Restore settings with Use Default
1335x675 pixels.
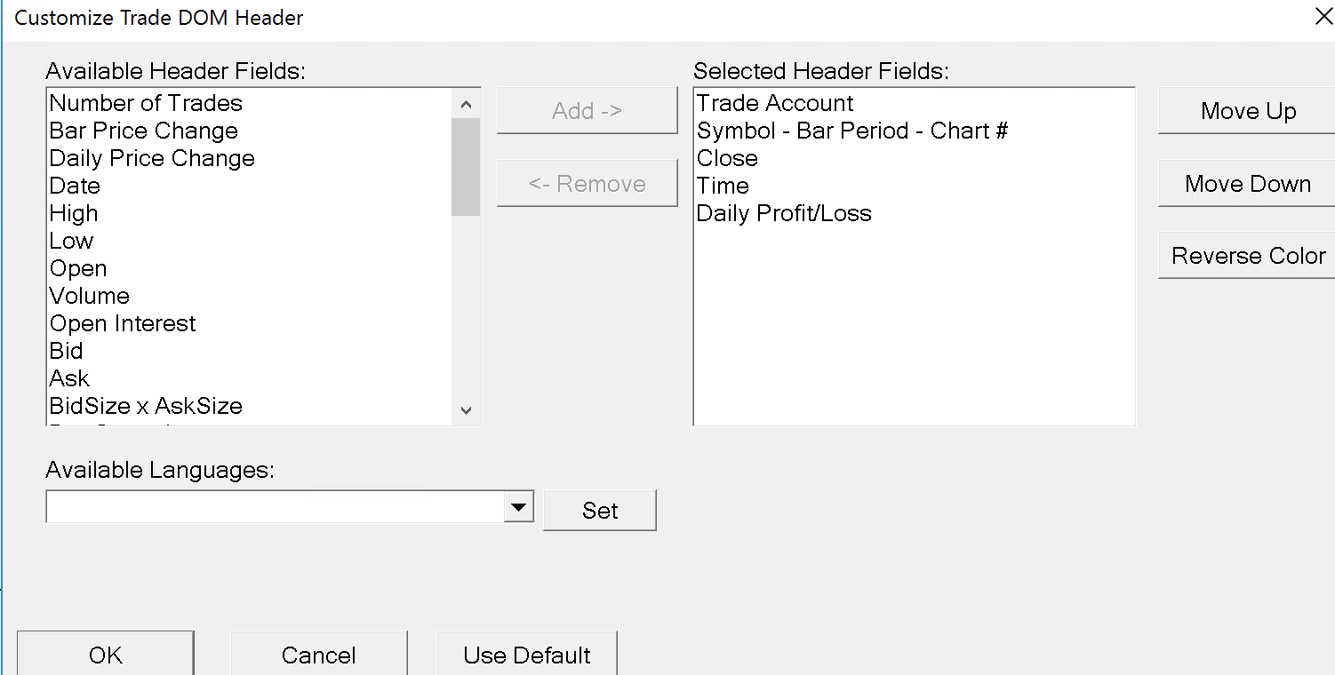tap(527, 655)
